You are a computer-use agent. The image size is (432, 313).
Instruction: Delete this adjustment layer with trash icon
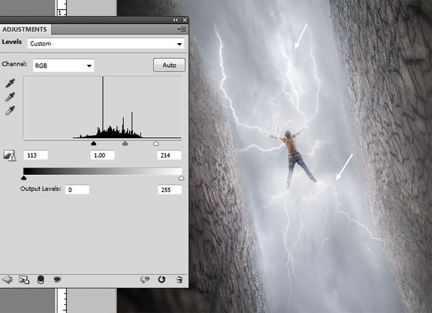(x=179, y=278)
